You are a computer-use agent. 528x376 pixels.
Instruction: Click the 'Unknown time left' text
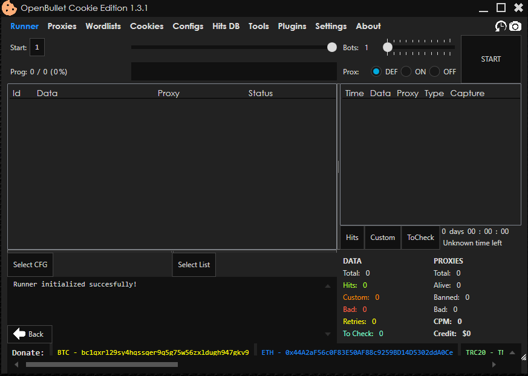[x=472, y=243]
